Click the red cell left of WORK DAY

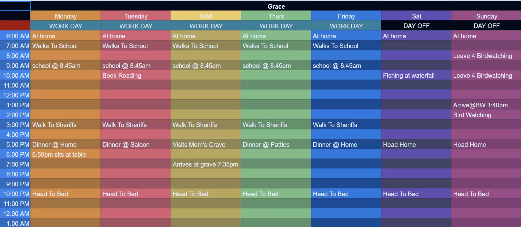(x=15, y=26)
